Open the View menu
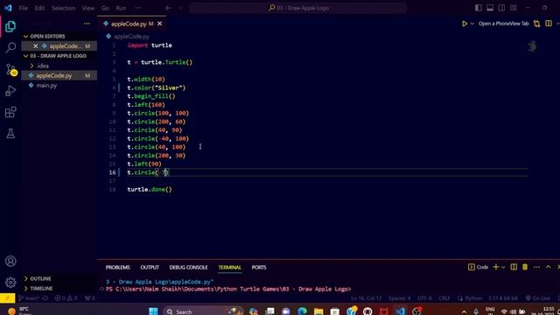 [x=88, y=8]
